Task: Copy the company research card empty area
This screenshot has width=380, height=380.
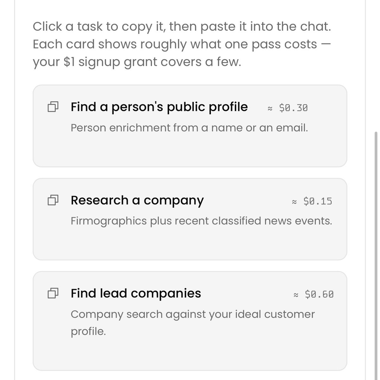Action: 190,244
